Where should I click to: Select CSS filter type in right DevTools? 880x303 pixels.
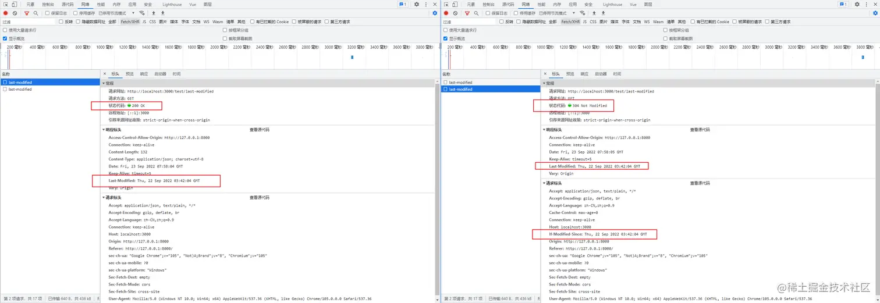(x=593, y=22)
